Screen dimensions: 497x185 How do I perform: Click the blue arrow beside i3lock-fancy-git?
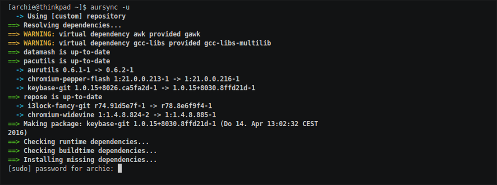19,106
